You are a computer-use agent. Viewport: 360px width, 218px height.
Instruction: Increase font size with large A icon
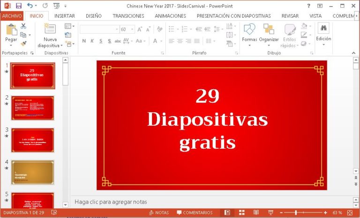(140, 29)
